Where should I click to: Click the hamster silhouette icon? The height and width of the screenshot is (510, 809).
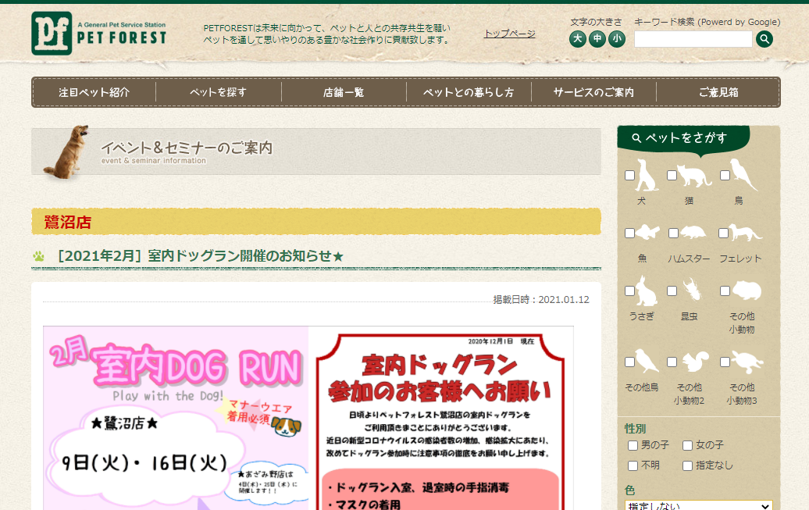[693, 232]
